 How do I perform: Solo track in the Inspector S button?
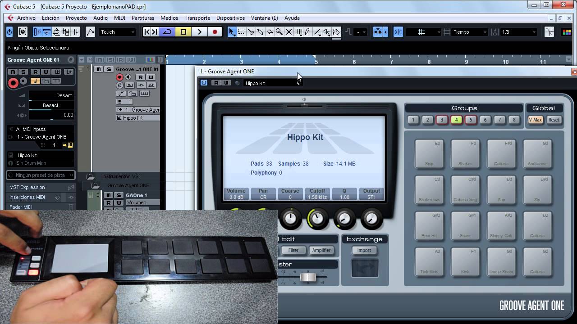tap(23, 72)
